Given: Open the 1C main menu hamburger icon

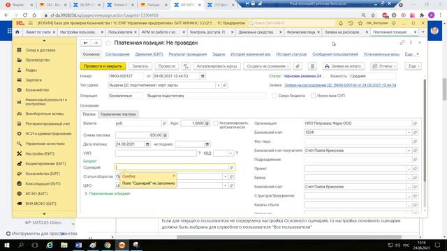Looking at the screenshot, I should tap(31, 23).
